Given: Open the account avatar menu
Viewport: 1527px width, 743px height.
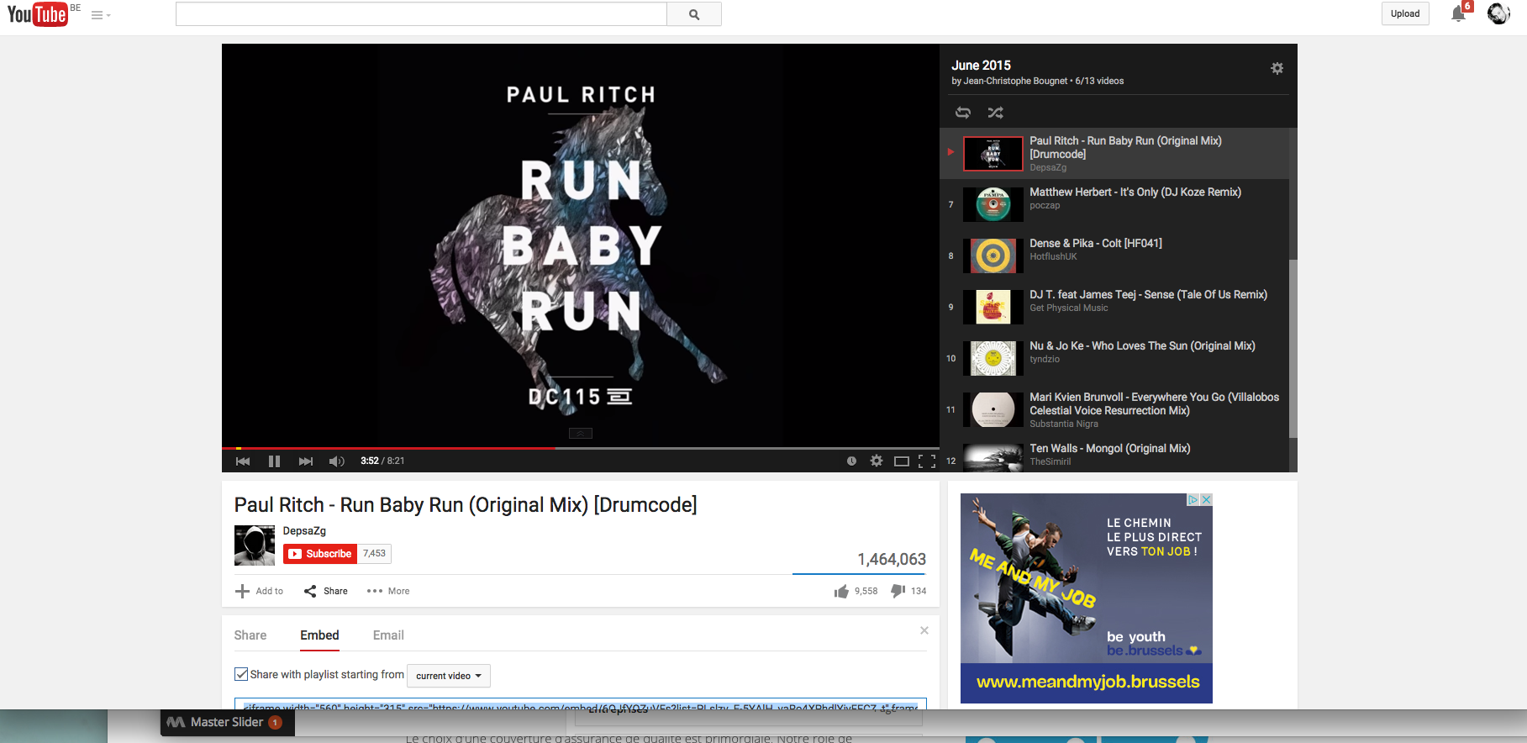Looking at the screenshot, I should pos(1498,13).
